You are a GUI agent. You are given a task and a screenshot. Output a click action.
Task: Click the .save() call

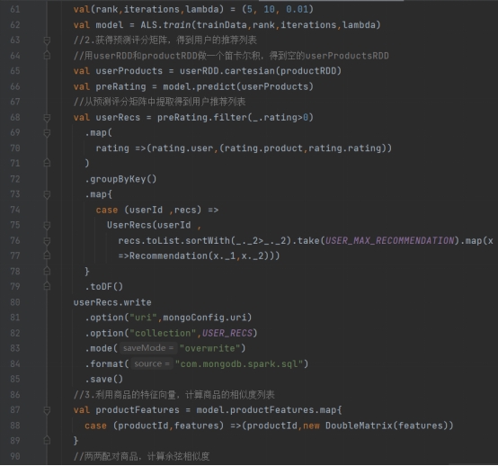104,380
